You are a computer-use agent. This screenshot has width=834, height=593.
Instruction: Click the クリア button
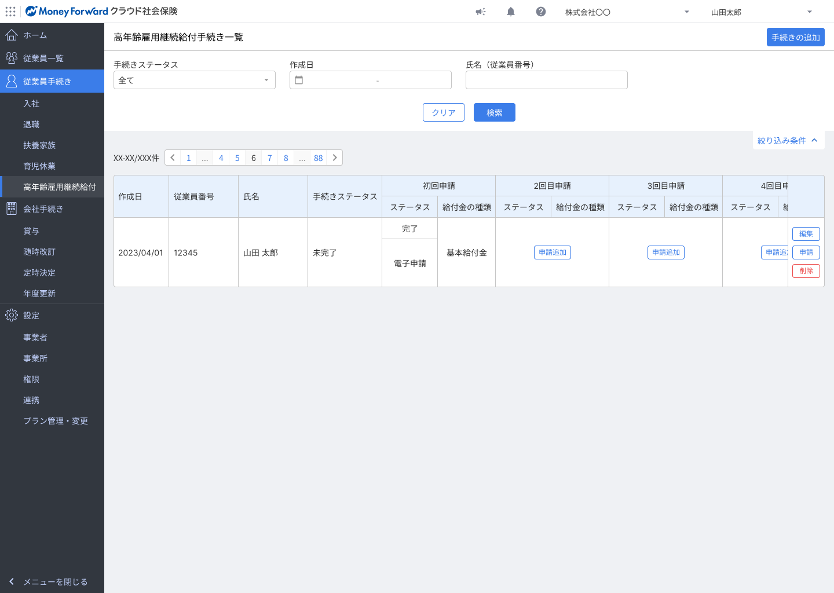coord(444,112)
